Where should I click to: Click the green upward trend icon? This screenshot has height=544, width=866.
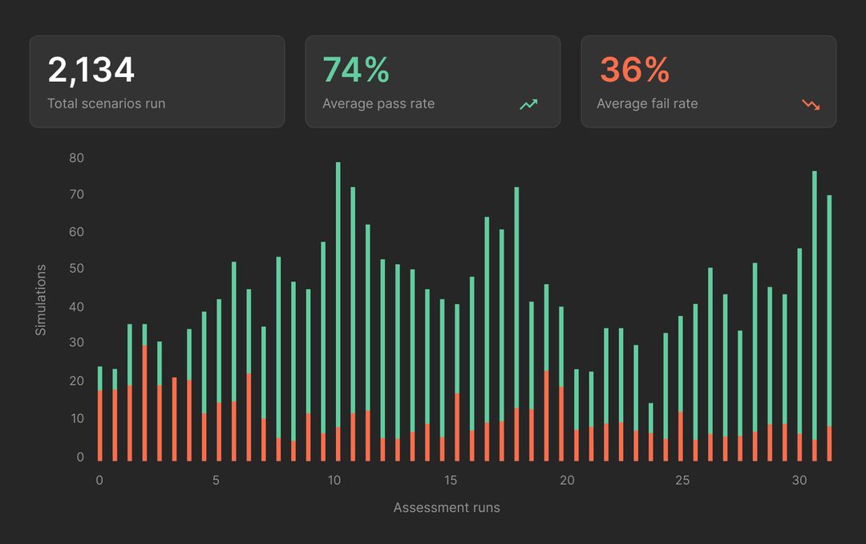(x=528, y=104)
